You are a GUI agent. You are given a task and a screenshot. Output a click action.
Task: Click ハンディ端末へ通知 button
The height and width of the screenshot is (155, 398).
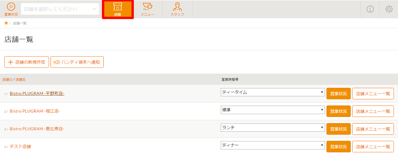tap(77, 62)
